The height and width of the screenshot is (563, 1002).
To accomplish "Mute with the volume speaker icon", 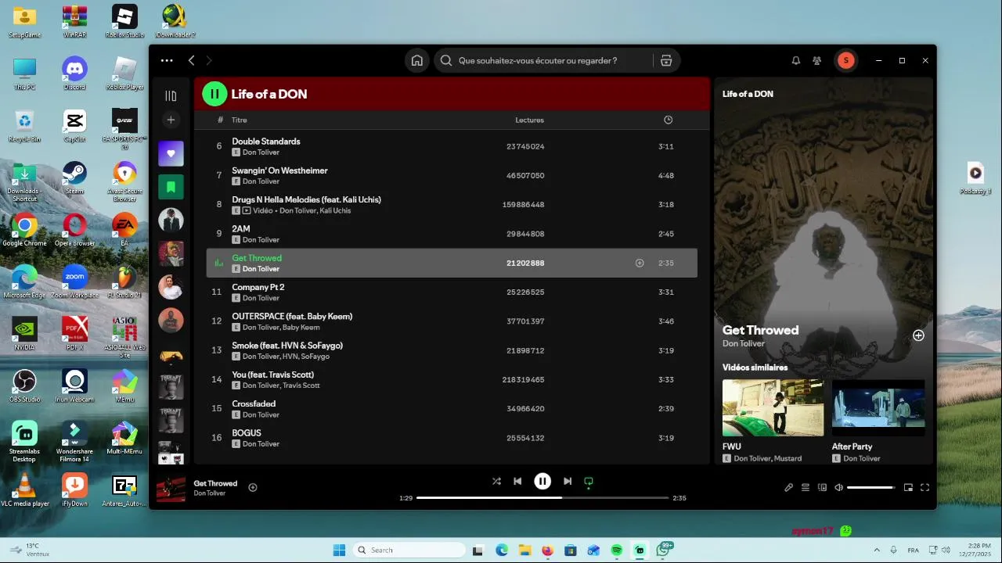I will (838, 487).
